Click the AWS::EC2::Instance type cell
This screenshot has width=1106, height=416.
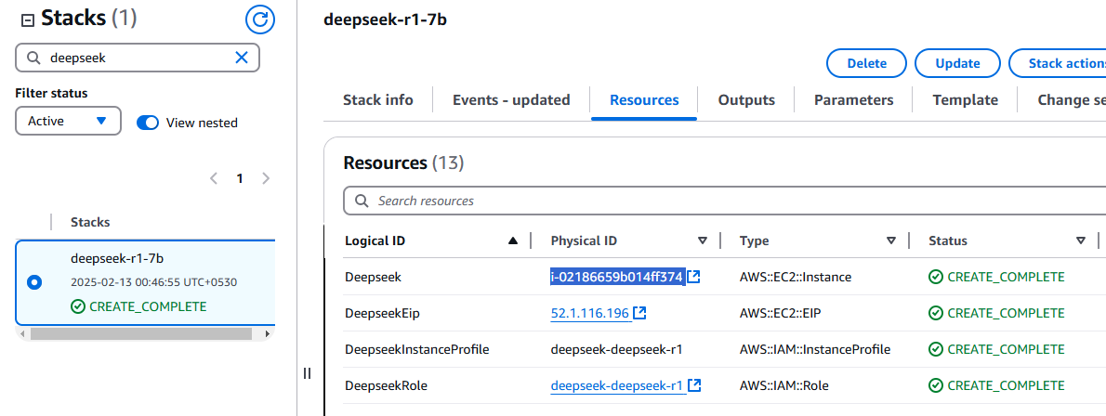click(x=796, y=277)
